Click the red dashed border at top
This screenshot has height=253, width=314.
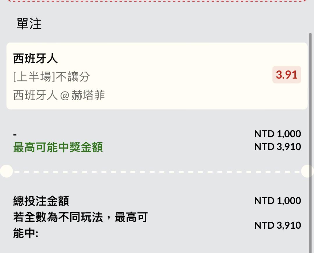coord(157,1)
